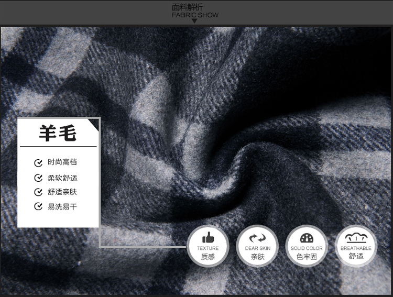Viewport: 393px width, 297px height.
Task: Click the 面料解析 heading text
Action: coord(187,7)
